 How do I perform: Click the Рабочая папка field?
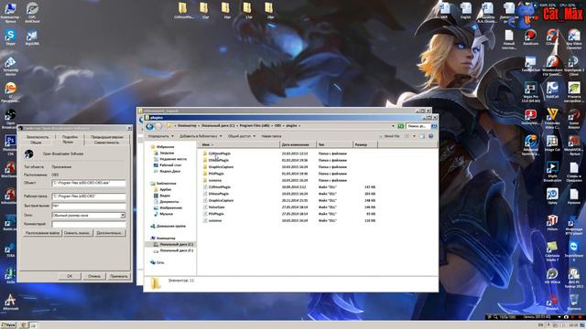pos(89,196)
